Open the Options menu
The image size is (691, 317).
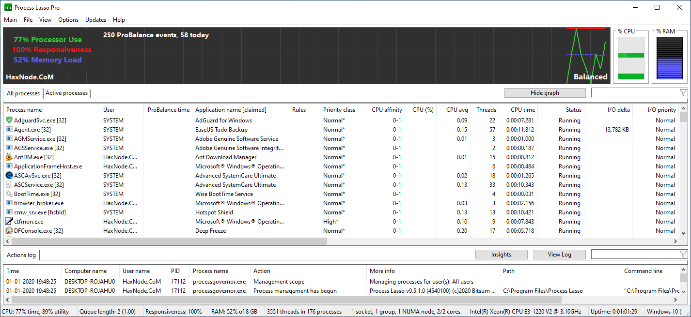68,20
